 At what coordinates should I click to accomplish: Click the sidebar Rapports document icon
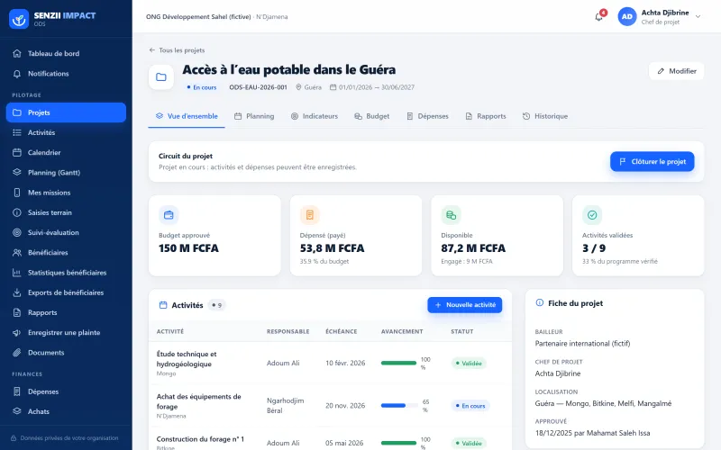tap(17, 312)
